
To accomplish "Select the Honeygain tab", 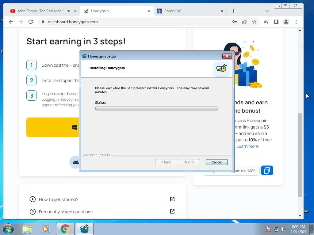I will coord(117,11).
